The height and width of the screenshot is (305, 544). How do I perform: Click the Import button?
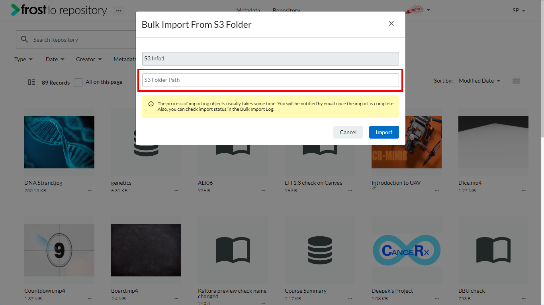[x=384, y=132]
